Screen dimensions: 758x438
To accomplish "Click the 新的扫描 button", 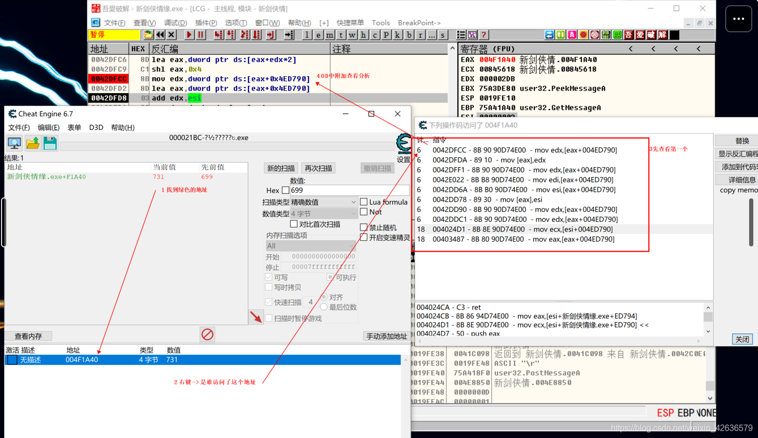I will click(281, 168).
